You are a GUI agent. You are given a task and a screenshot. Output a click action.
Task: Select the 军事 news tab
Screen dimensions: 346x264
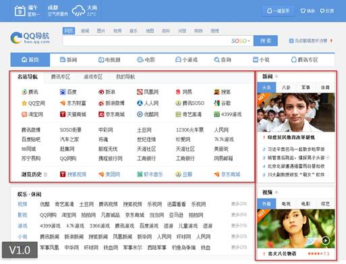pyautogui.click(x=306, y=87)
